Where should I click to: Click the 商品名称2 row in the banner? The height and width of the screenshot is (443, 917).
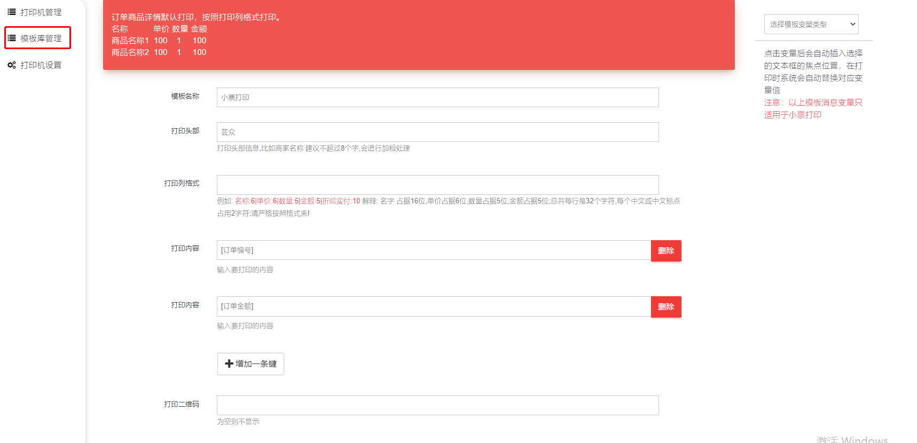click(159, 52)
